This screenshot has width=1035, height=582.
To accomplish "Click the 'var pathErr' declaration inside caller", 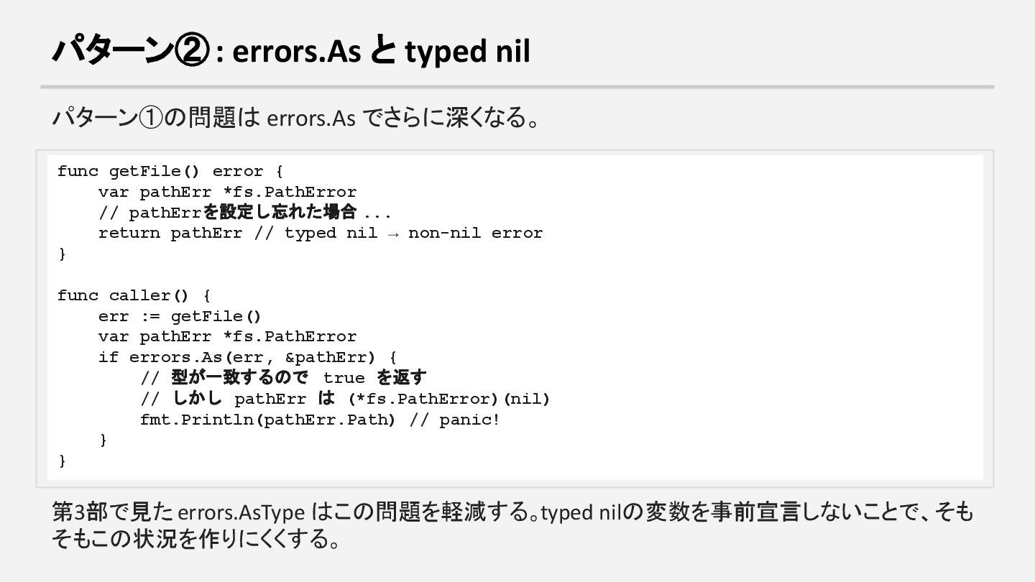I will 227,336.
